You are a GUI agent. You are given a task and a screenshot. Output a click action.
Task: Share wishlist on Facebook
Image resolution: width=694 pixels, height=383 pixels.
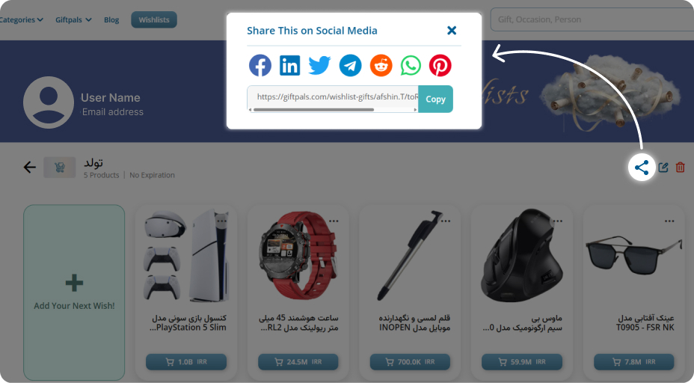260,66
